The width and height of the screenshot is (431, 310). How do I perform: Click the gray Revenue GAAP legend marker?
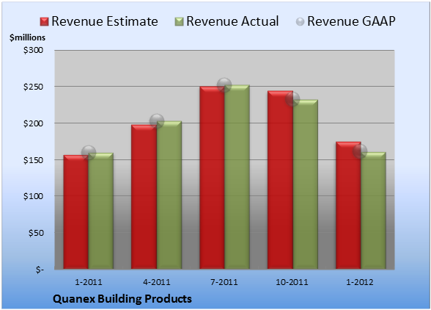pyautogui.click(x=300, y=22)
